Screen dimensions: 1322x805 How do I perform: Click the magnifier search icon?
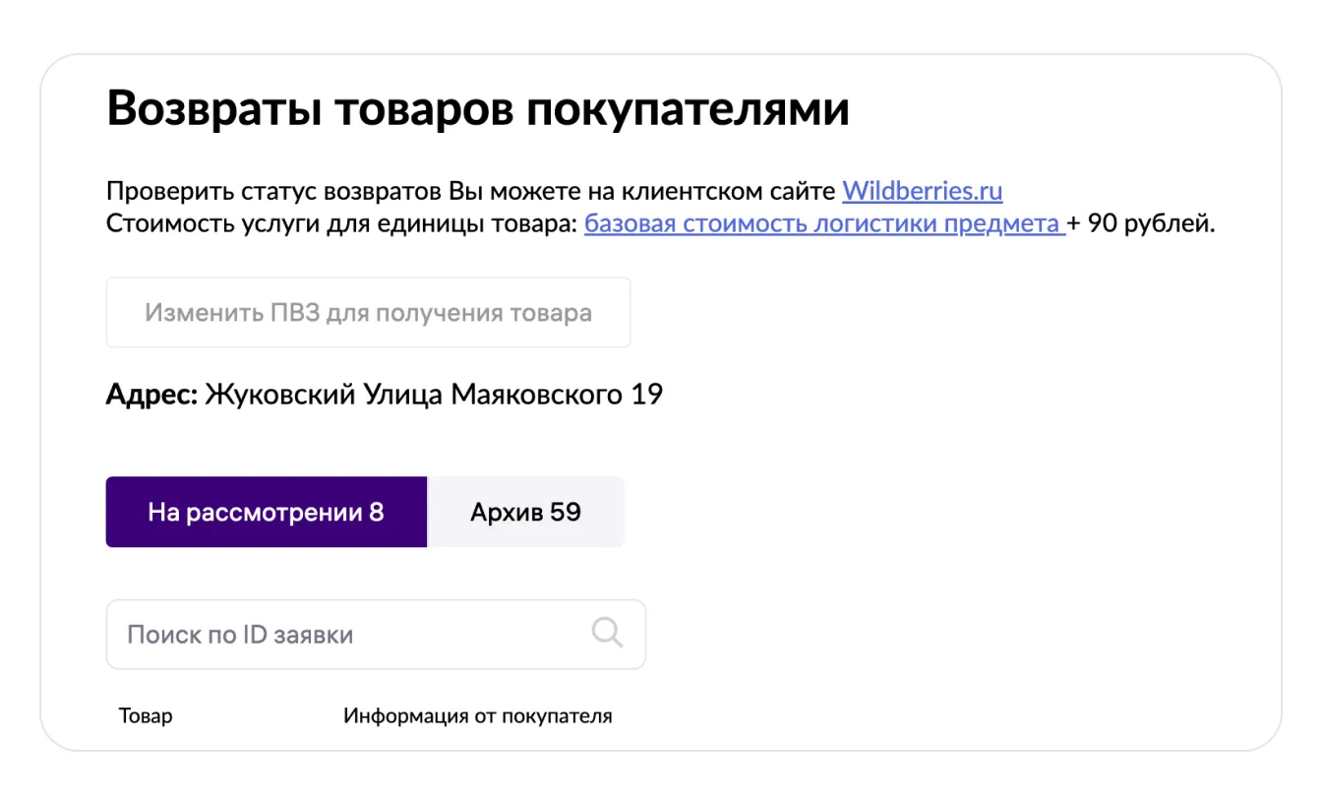tap(607, 633)
